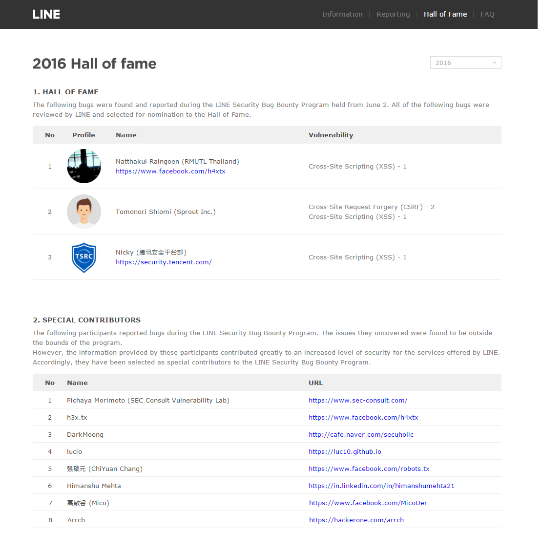Open Natthakul Raingoen's profile picture
This screenshot has height=533, width=542.
point(84,166)
